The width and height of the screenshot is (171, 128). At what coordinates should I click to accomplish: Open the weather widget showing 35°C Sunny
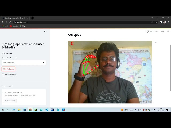click(x=127, y=110)
